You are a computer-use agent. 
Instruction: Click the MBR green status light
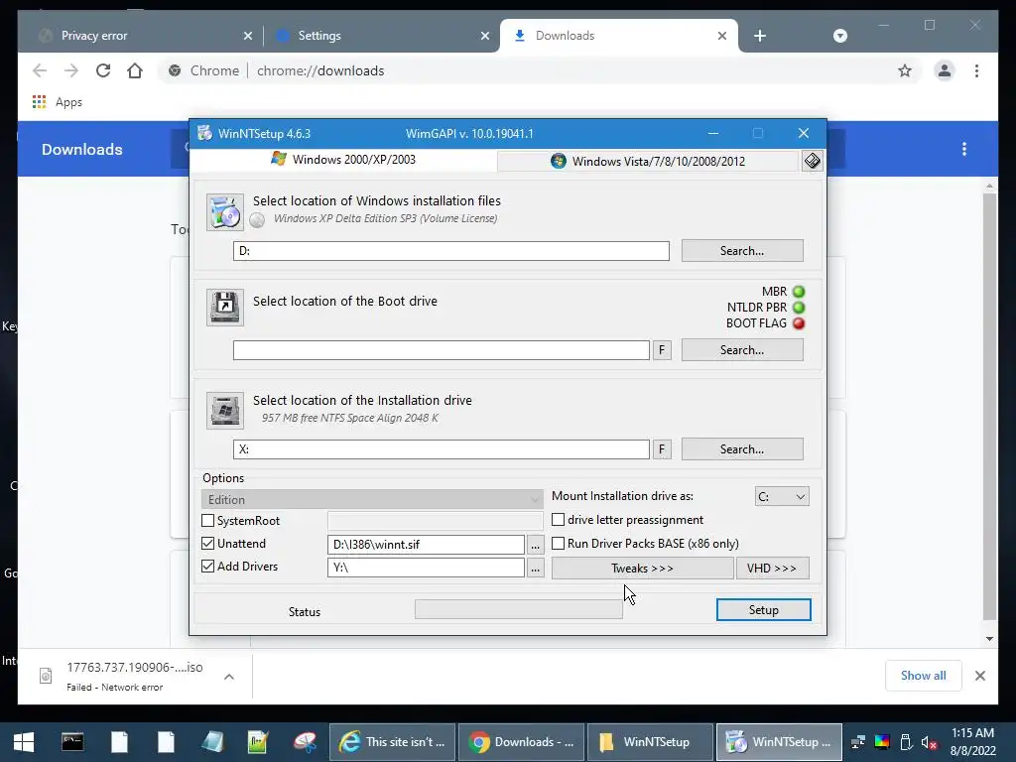click(x=799, y=292)
